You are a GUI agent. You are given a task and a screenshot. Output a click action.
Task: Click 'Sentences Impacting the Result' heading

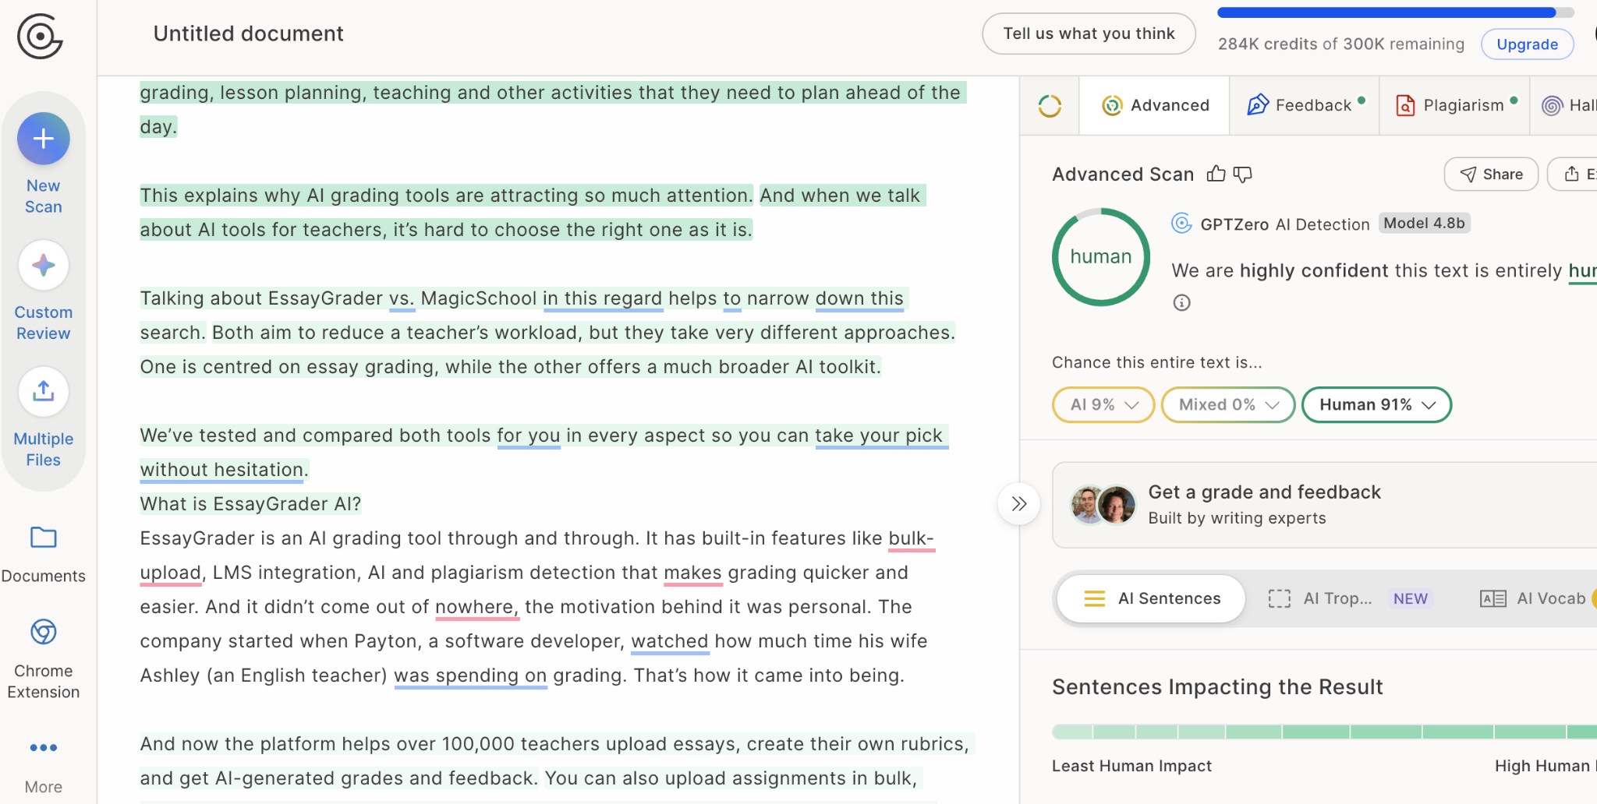pyautogui.click(x=1217, y=687)
